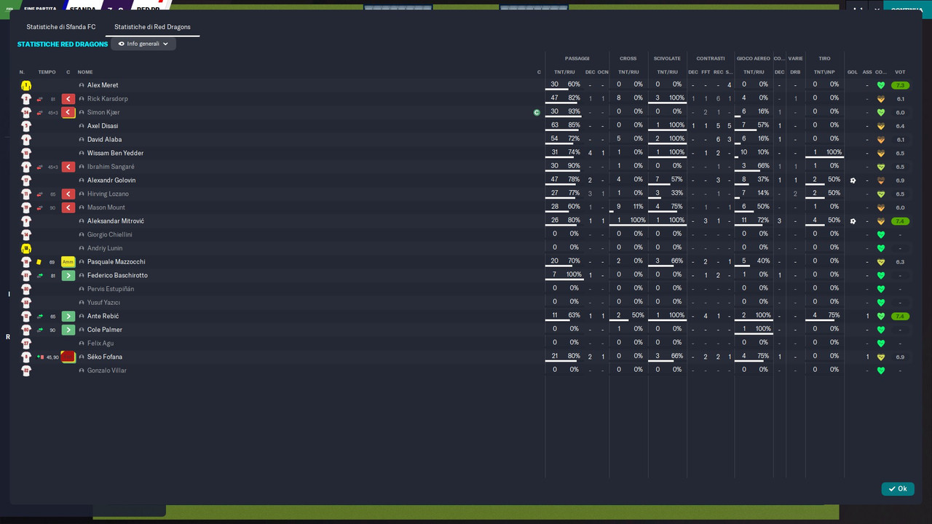Click Alex Meret's yellow goalkeeper shirt icon
The width and height of the screenshot is (932, 524).
pyautogui.click(x=26, y=85)
